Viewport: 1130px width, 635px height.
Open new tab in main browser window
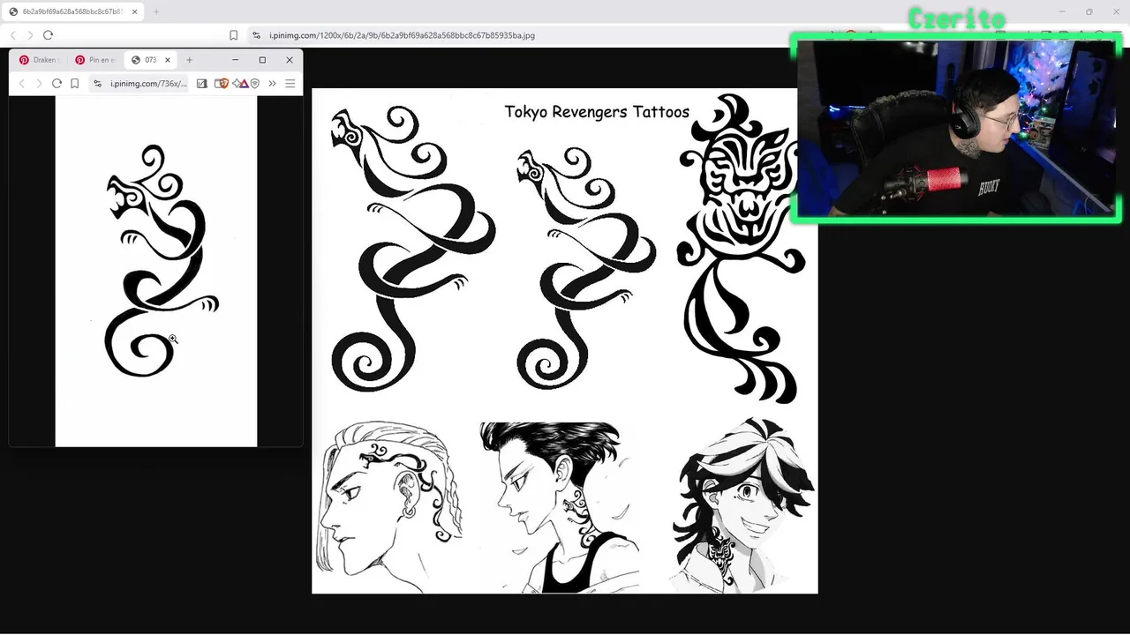(x=156, y=11)
